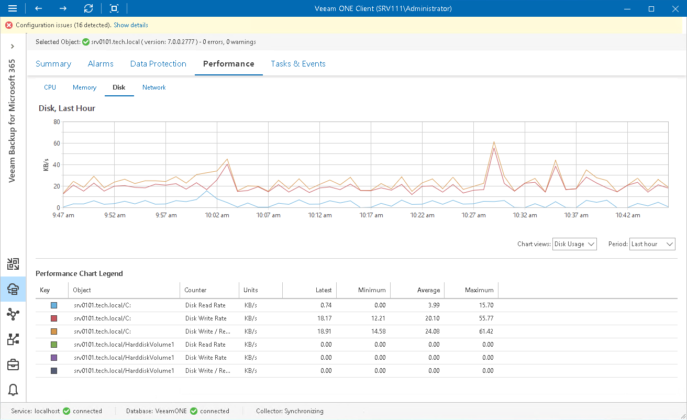The image size is (687, 420).
Task: Sort legend by Key column header
Action: tap(52, 290)
